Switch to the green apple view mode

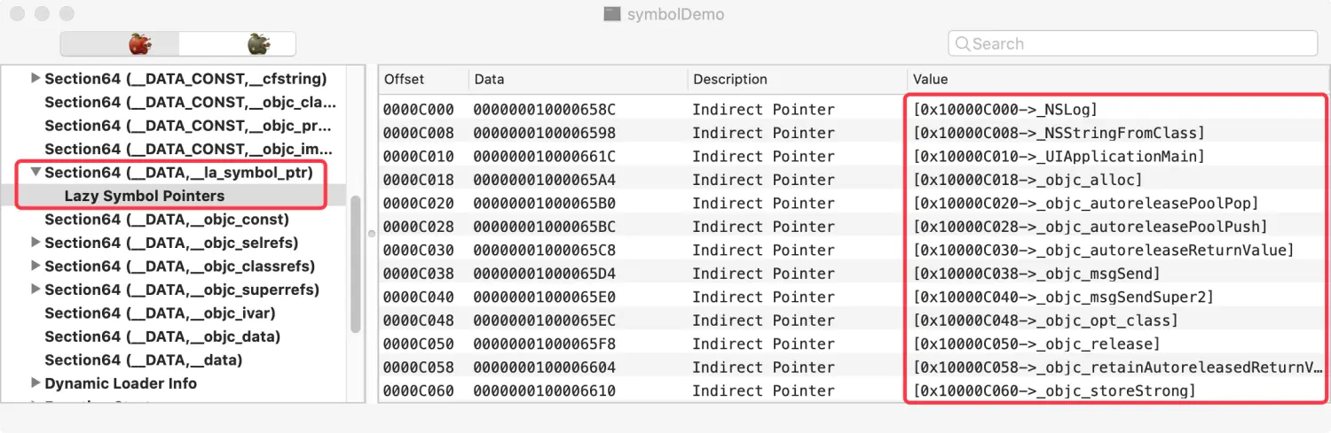[x=258, y=43]
